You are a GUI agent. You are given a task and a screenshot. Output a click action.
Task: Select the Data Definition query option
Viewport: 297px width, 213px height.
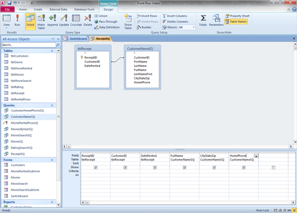pyautogui.click(x=107, y=27)
